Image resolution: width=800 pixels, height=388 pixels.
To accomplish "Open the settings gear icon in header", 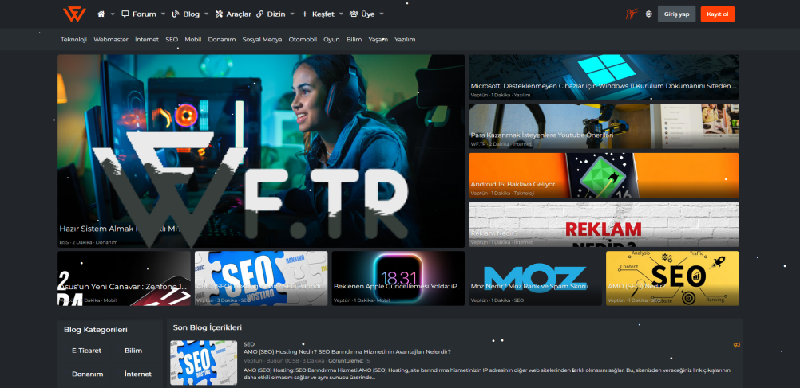I will pos(648,14).
